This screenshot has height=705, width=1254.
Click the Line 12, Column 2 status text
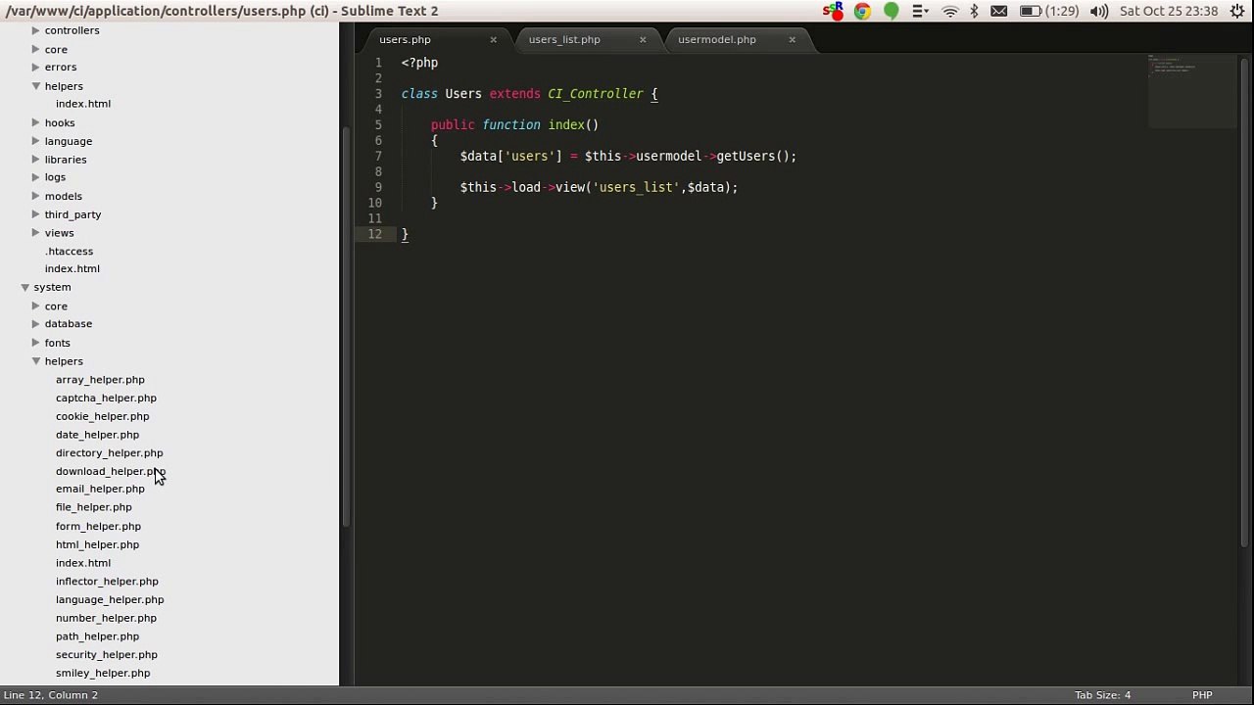pos(51,695)
